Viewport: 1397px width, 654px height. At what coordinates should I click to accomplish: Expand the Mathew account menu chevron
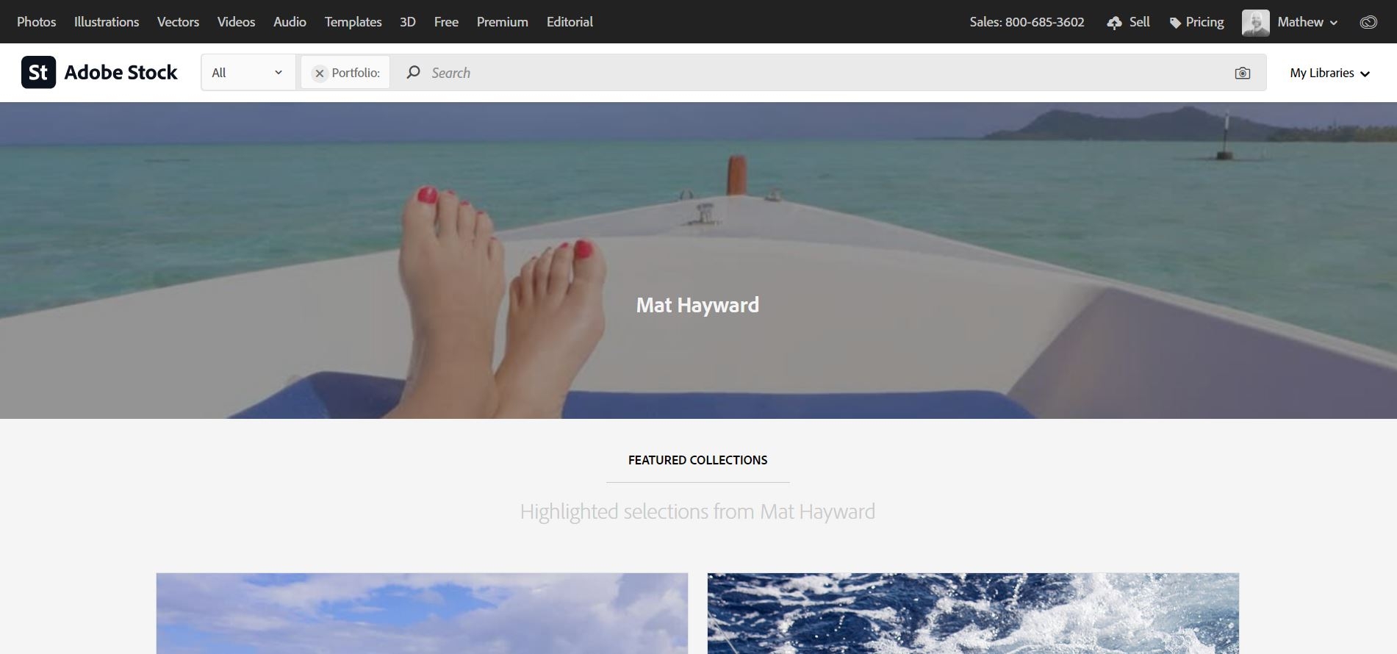click(1334, 23)
